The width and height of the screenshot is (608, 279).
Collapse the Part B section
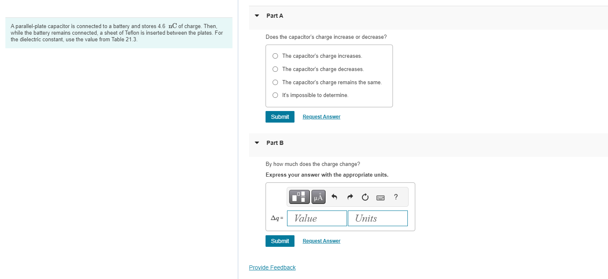point(257,143)
